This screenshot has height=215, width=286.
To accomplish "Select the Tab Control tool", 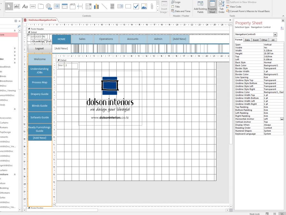I will 41,7.
